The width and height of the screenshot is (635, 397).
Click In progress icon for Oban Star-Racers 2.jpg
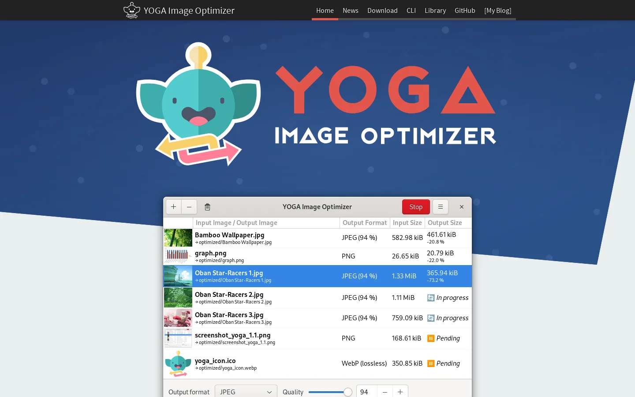coord(431,298)
